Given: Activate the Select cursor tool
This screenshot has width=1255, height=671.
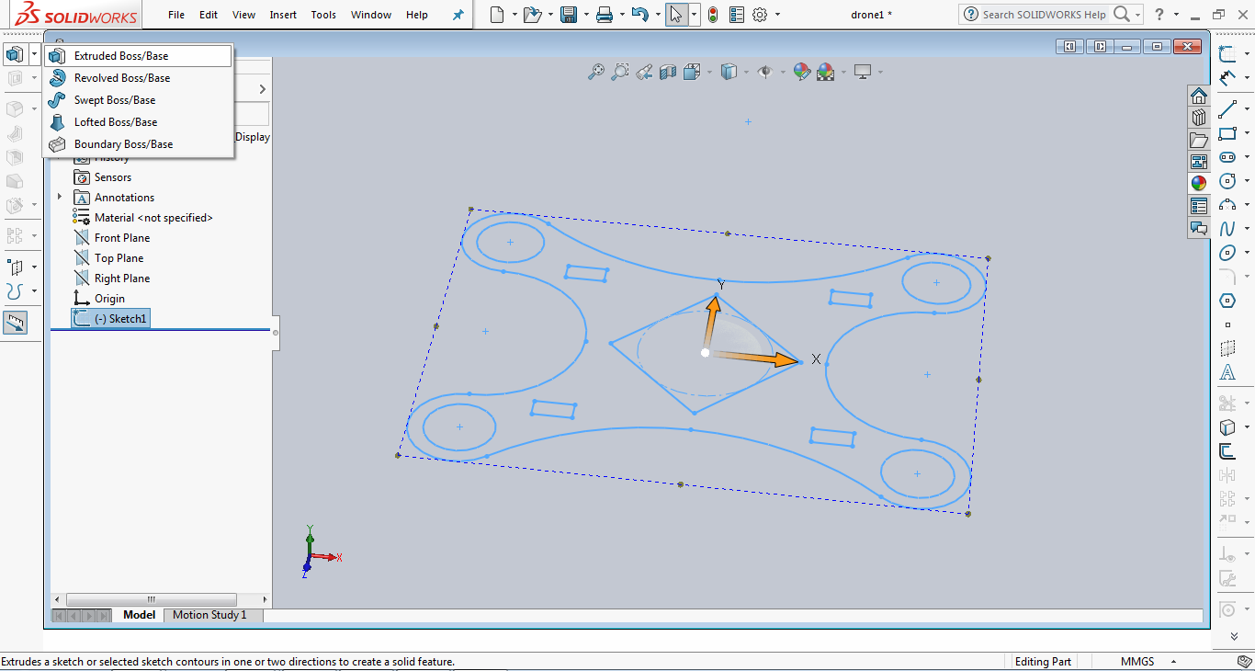Looking at the screenshot, I should (x=676, y=15).
